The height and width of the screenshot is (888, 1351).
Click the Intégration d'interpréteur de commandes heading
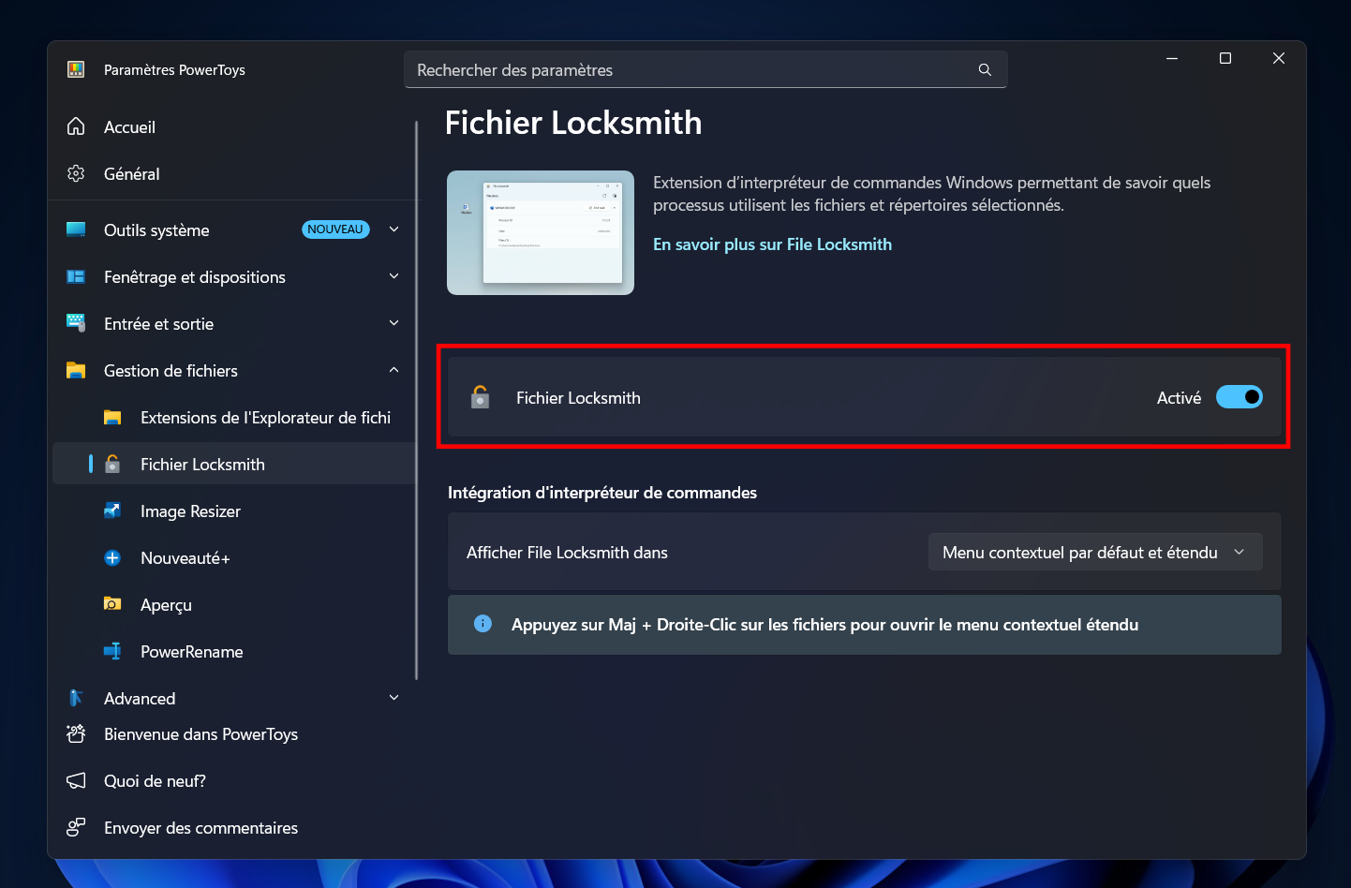click(x=602, y=493)
